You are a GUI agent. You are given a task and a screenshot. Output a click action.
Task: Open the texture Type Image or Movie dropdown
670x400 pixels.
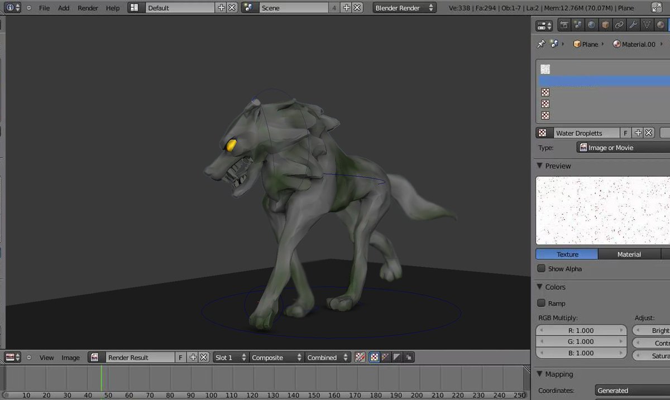623,148
